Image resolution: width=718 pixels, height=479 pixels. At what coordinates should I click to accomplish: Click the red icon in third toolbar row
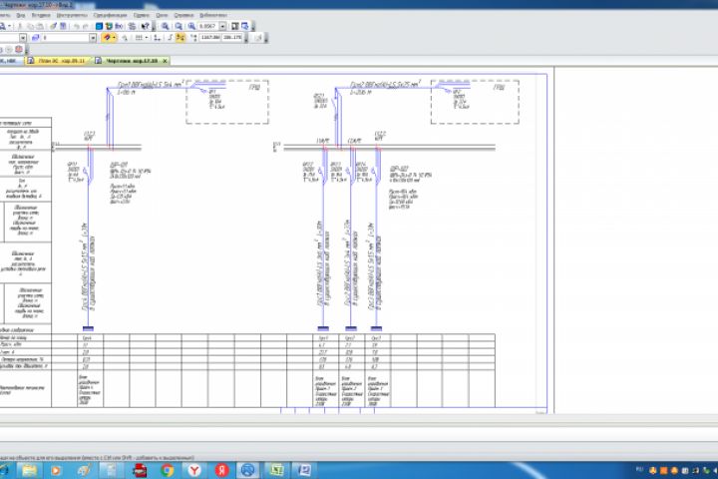coord(19,49)
